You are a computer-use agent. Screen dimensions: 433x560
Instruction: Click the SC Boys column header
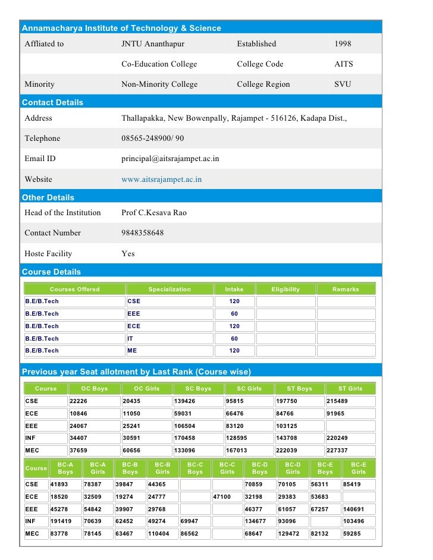pos(198,389)
